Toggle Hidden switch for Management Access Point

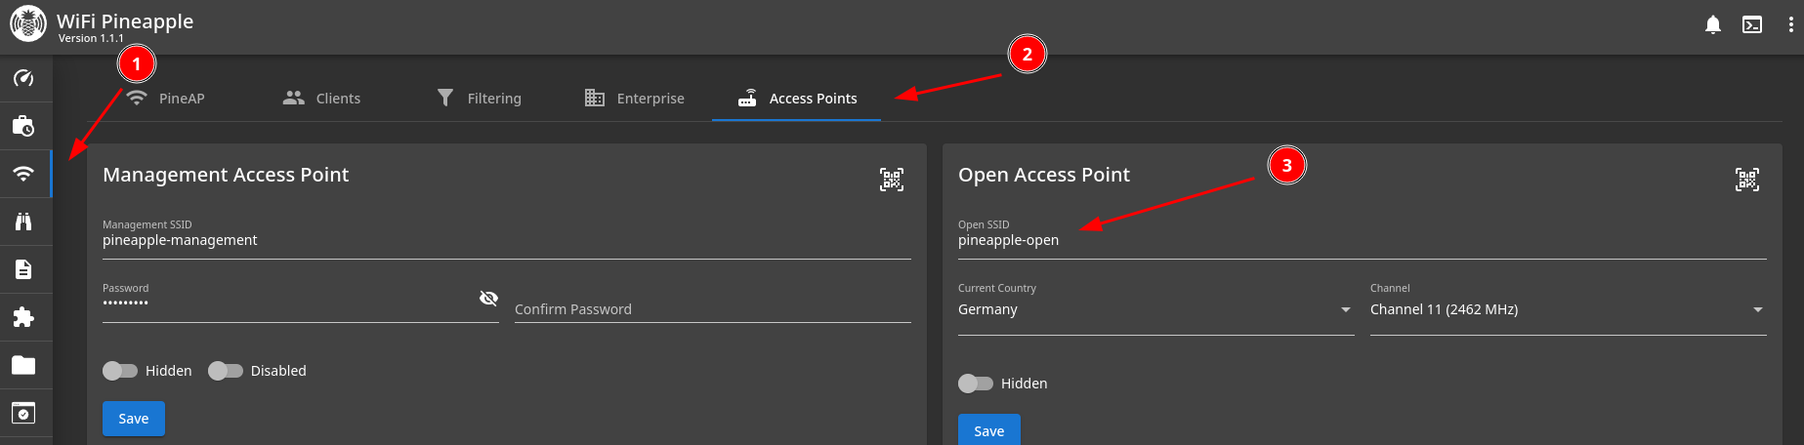pyautogui.click(x=120, y=371)
